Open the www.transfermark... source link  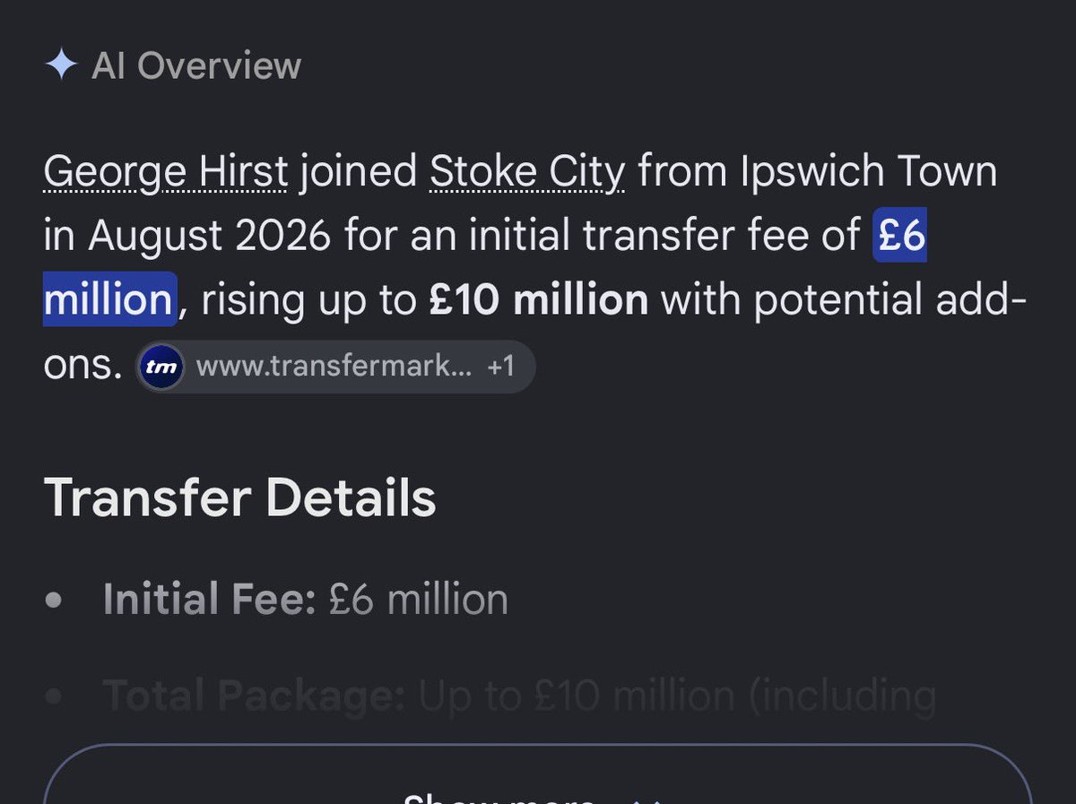point(333,366)
